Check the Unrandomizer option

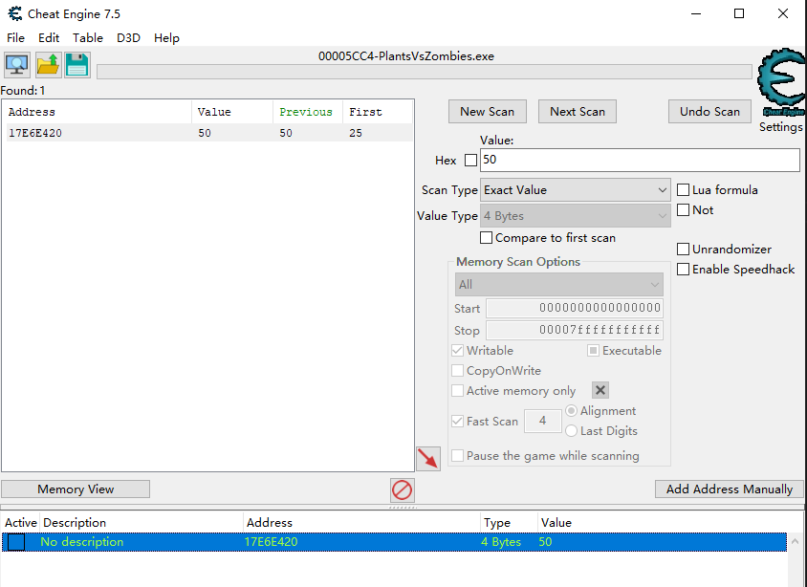[x=683, y=249]
